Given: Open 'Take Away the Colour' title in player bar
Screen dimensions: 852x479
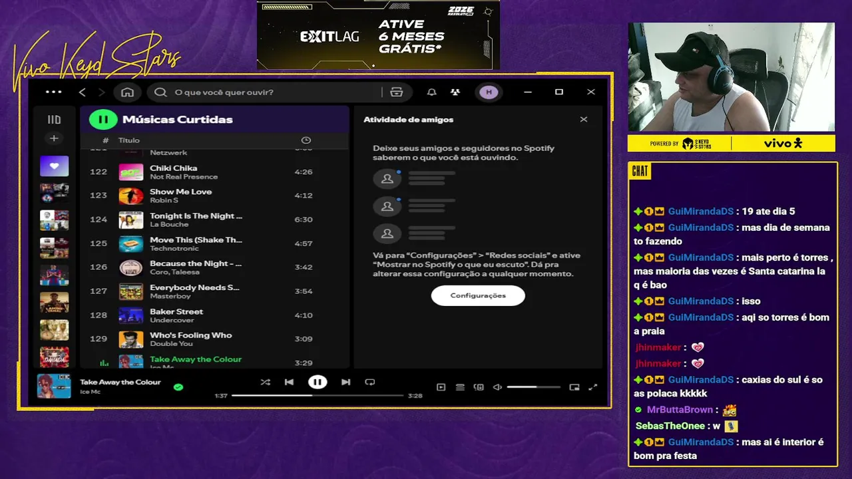Looking at the screenshot, I should 120,382.
